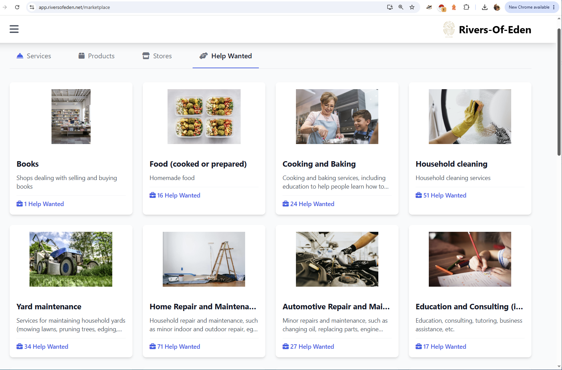The width and height of the screenshot is (562, 370).
Task: Click the bird-shaped extension icon
Action: click(x=429, y=7)
